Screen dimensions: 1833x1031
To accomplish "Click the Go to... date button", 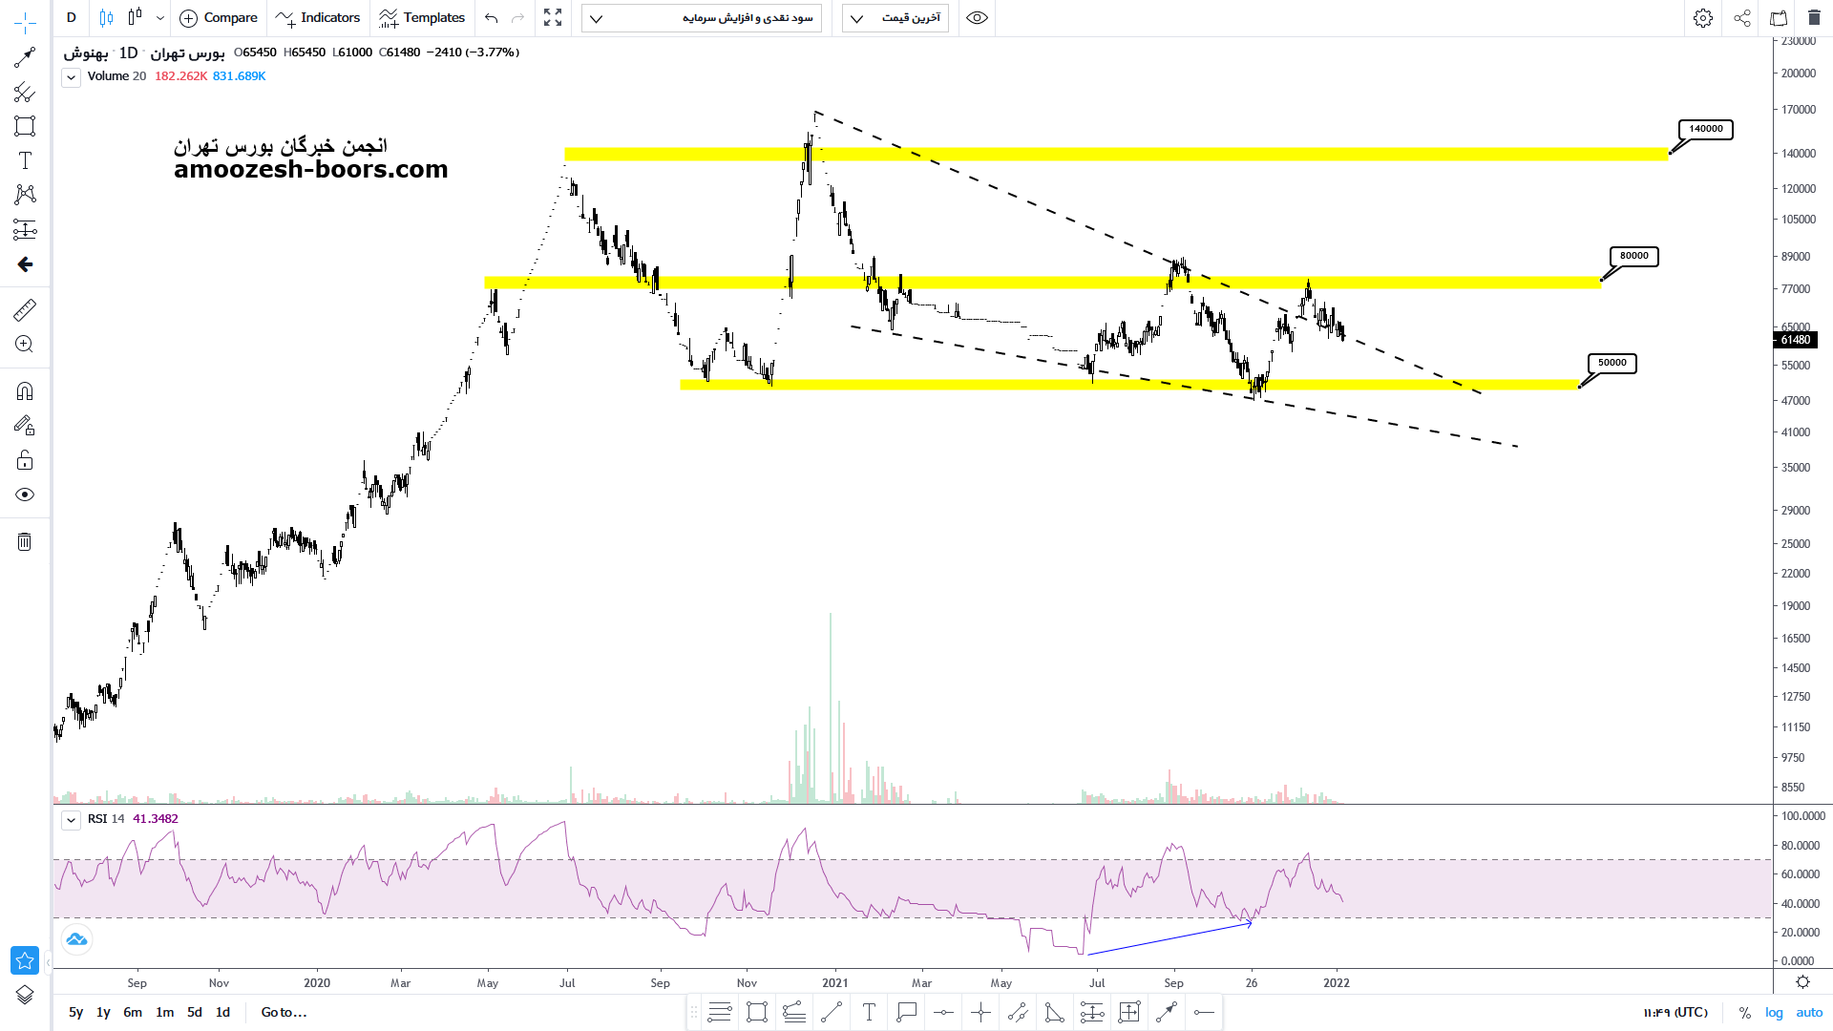I will (284, 1013).
